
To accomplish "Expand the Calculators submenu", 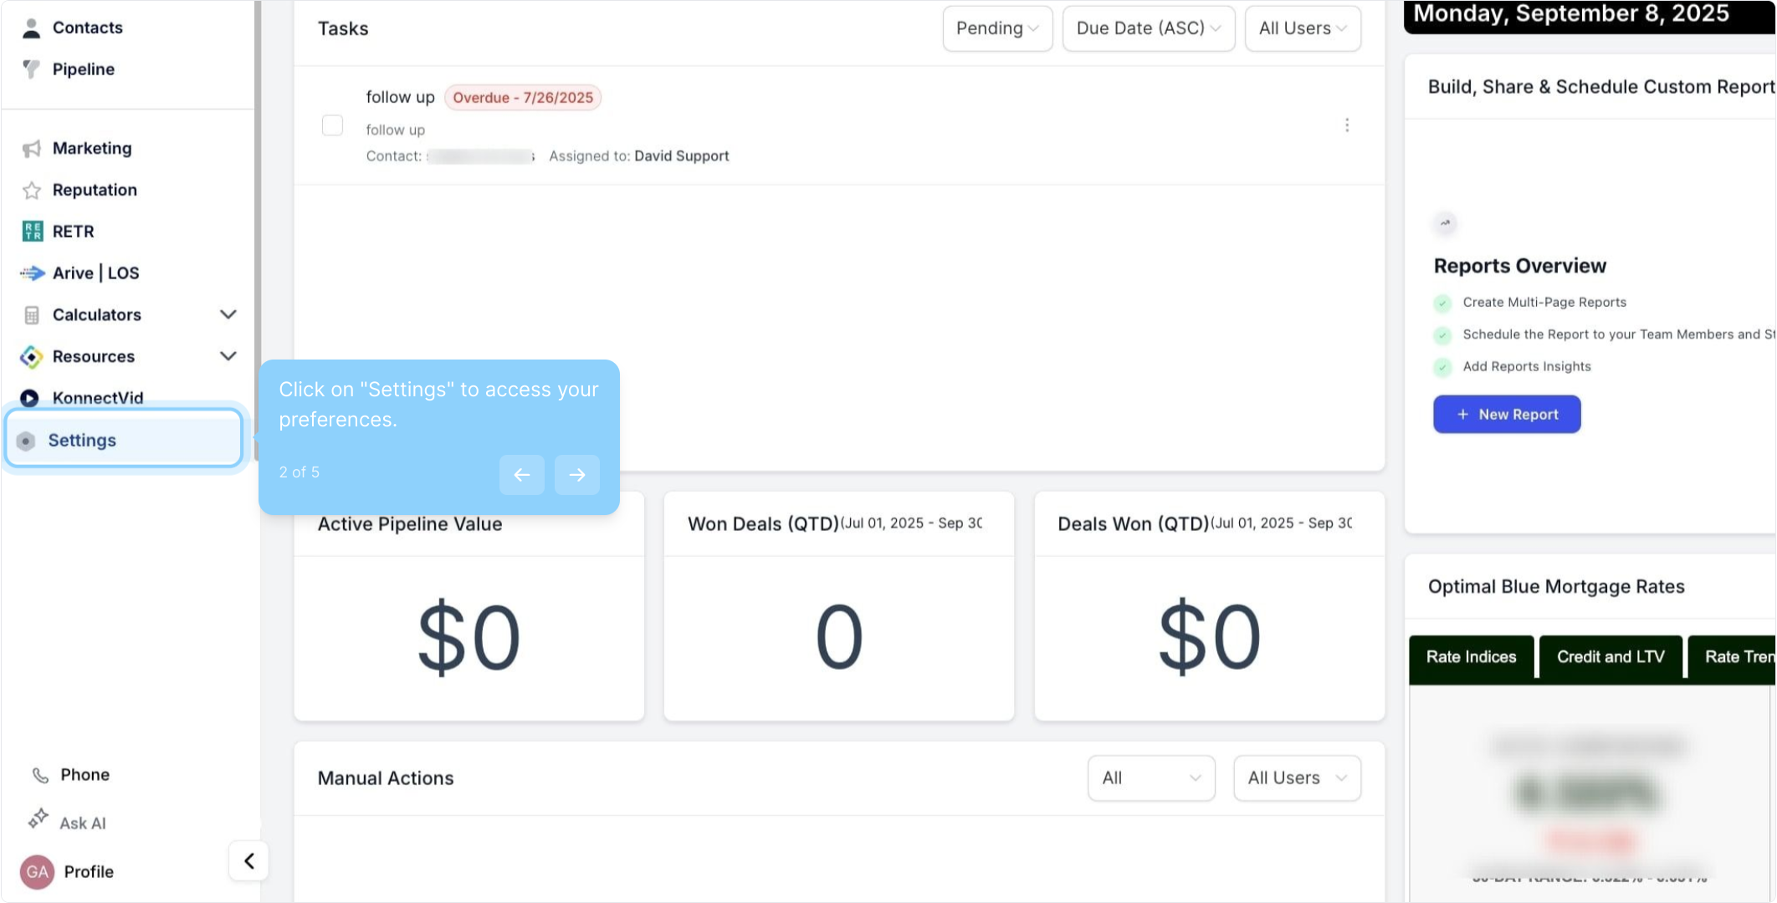I will tap(228, 314).
